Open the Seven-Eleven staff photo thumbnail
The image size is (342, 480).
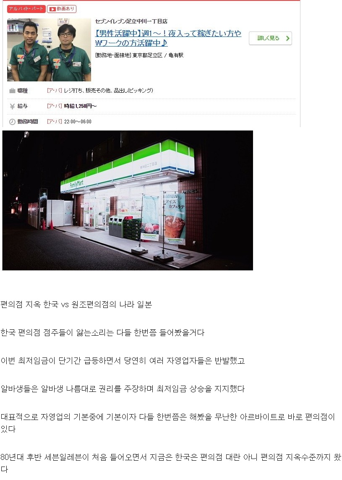pyautogui.click(x=49, y=50)
